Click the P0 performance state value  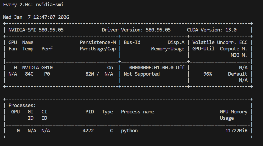coord(47,74)
